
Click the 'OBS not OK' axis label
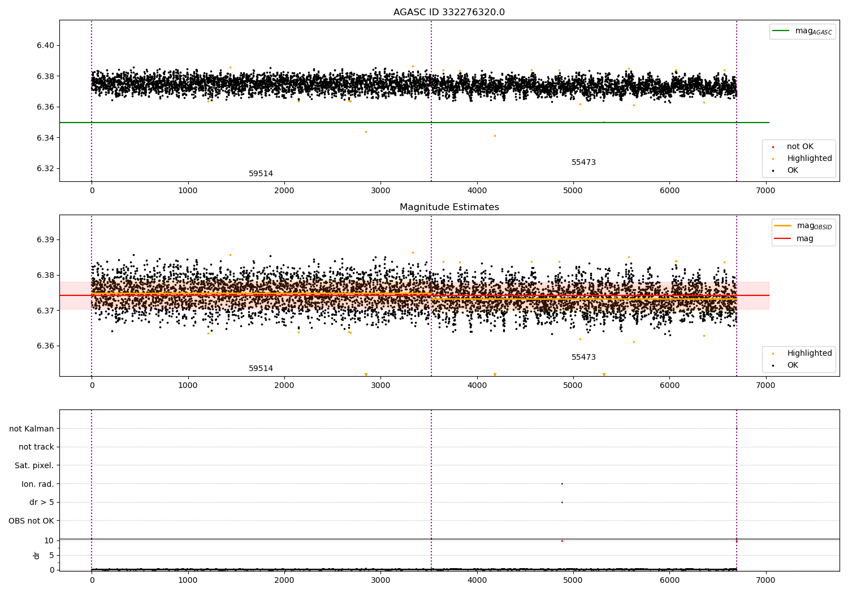coord(32,521)
